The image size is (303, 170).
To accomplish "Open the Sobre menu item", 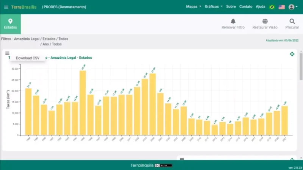I will [x=231, y=7].
